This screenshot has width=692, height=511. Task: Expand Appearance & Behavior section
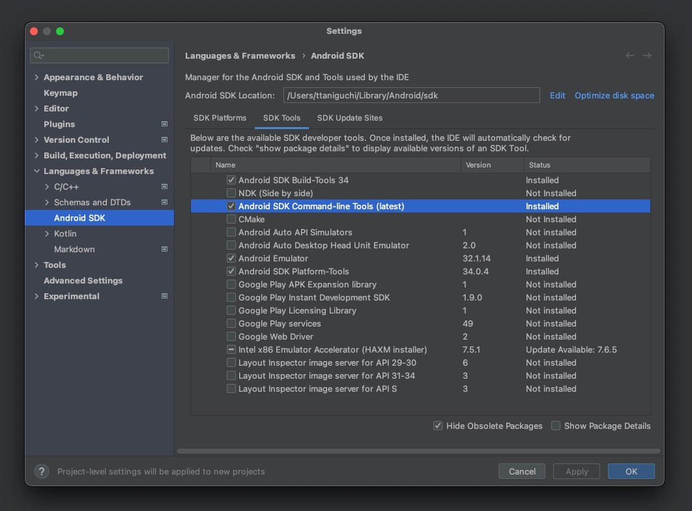36,77
